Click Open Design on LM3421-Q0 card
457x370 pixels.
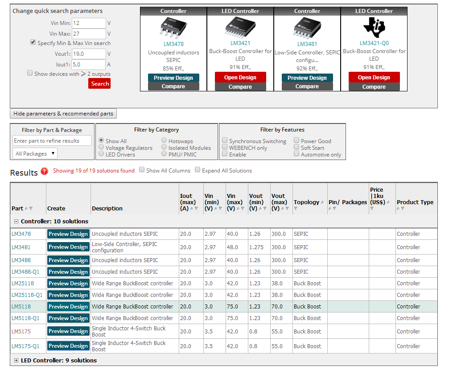click(x=374, y=78)
